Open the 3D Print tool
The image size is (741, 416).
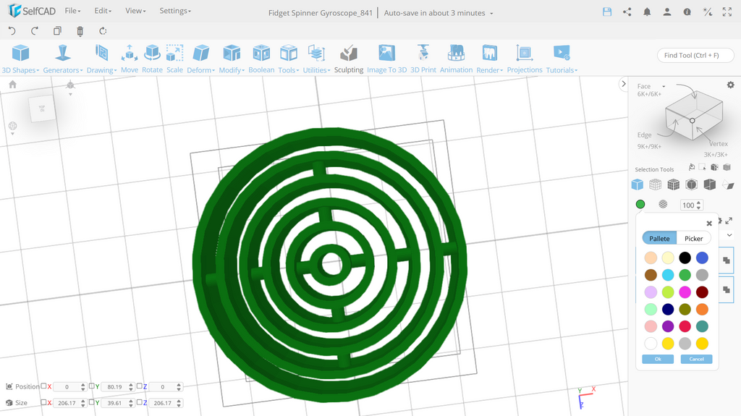pyautogui.click(x=423, y=59)
